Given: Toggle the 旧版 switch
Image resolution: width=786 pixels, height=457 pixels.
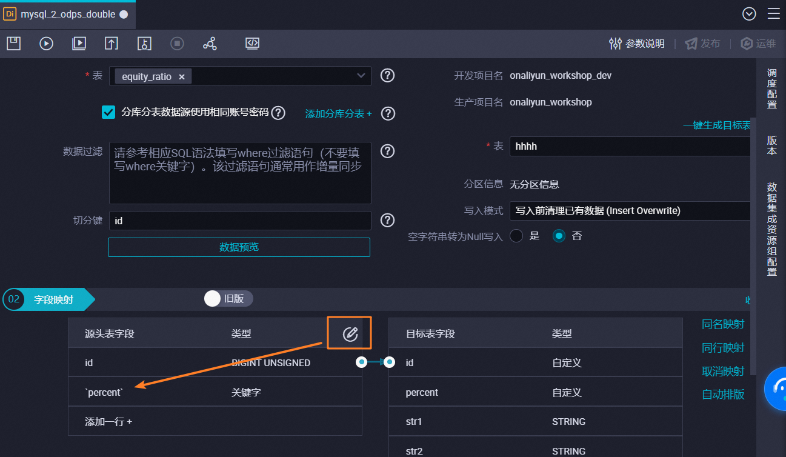Looking at the screenshot, I should (228, 298).
